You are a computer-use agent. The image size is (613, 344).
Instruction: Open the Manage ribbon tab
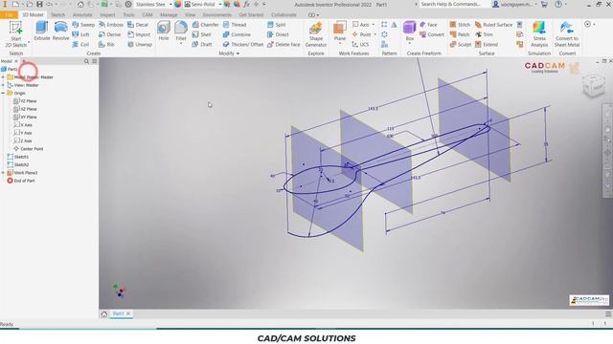[169, 15]
